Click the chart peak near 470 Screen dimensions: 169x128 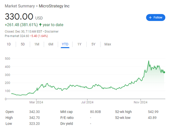[x=149, y=61]
